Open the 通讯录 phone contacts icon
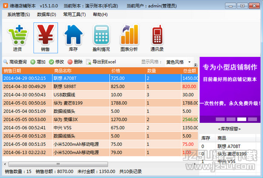This screenshot has width=263, height=178. 157,38
